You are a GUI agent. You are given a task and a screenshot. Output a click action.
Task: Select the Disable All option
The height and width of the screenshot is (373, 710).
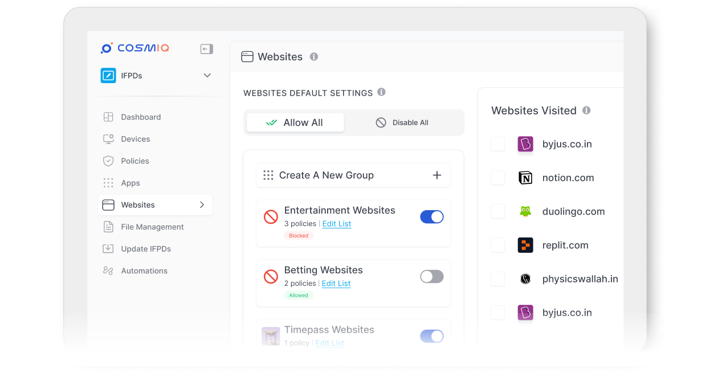(402, 122)
